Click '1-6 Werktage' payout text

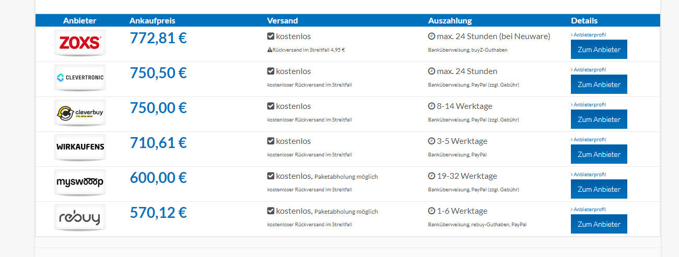[x=462, y=211]
